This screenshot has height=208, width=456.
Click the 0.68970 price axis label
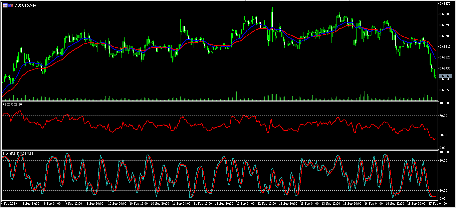tap(445, 3)
